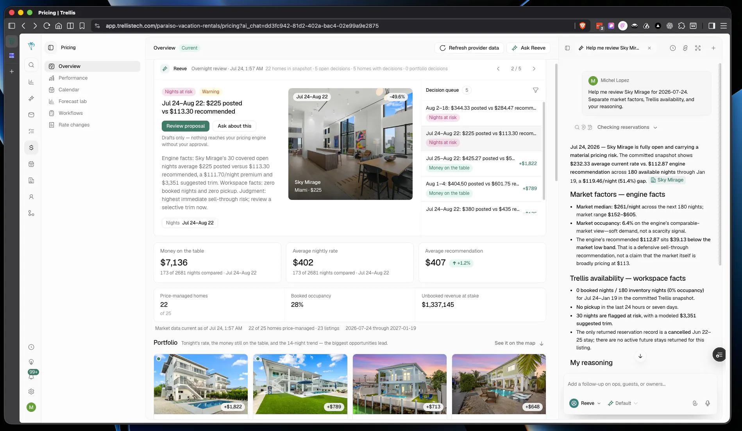Toggle the Pricing sidebar collapse icon

[51, 48]
